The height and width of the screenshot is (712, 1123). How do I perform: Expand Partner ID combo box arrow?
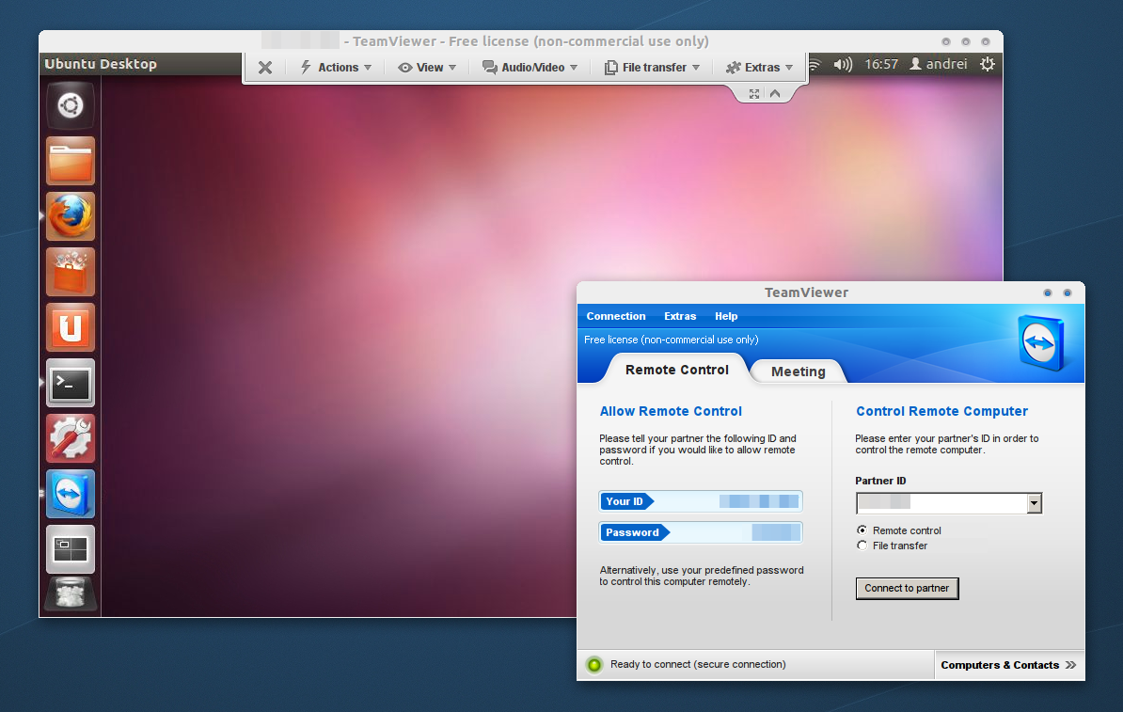(1034, 503)
